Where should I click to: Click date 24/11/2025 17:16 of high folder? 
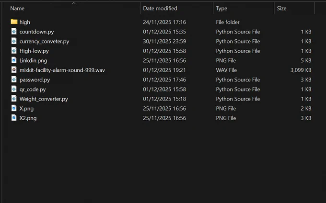coord(164,22)
